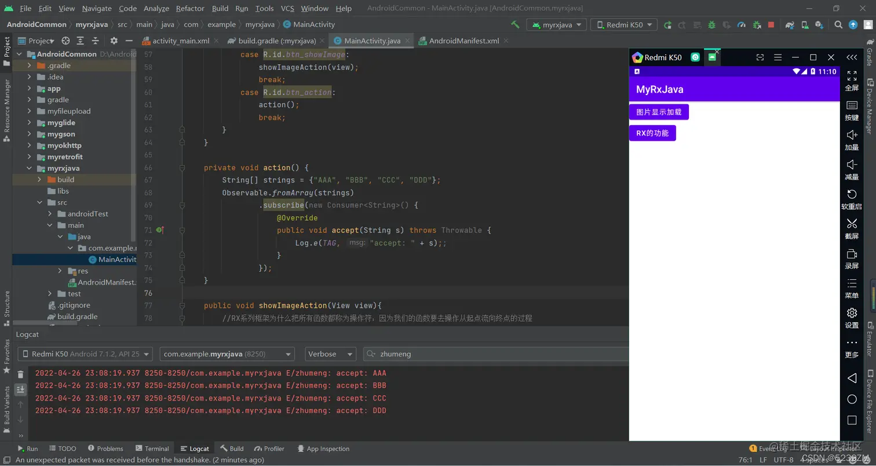Expand the androidTest folder
This screenshot has height=466, width=876.
[x=50, y=214]
